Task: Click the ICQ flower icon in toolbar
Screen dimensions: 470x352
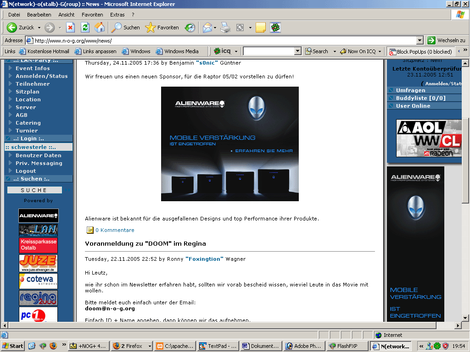Action: pos(275,27)
